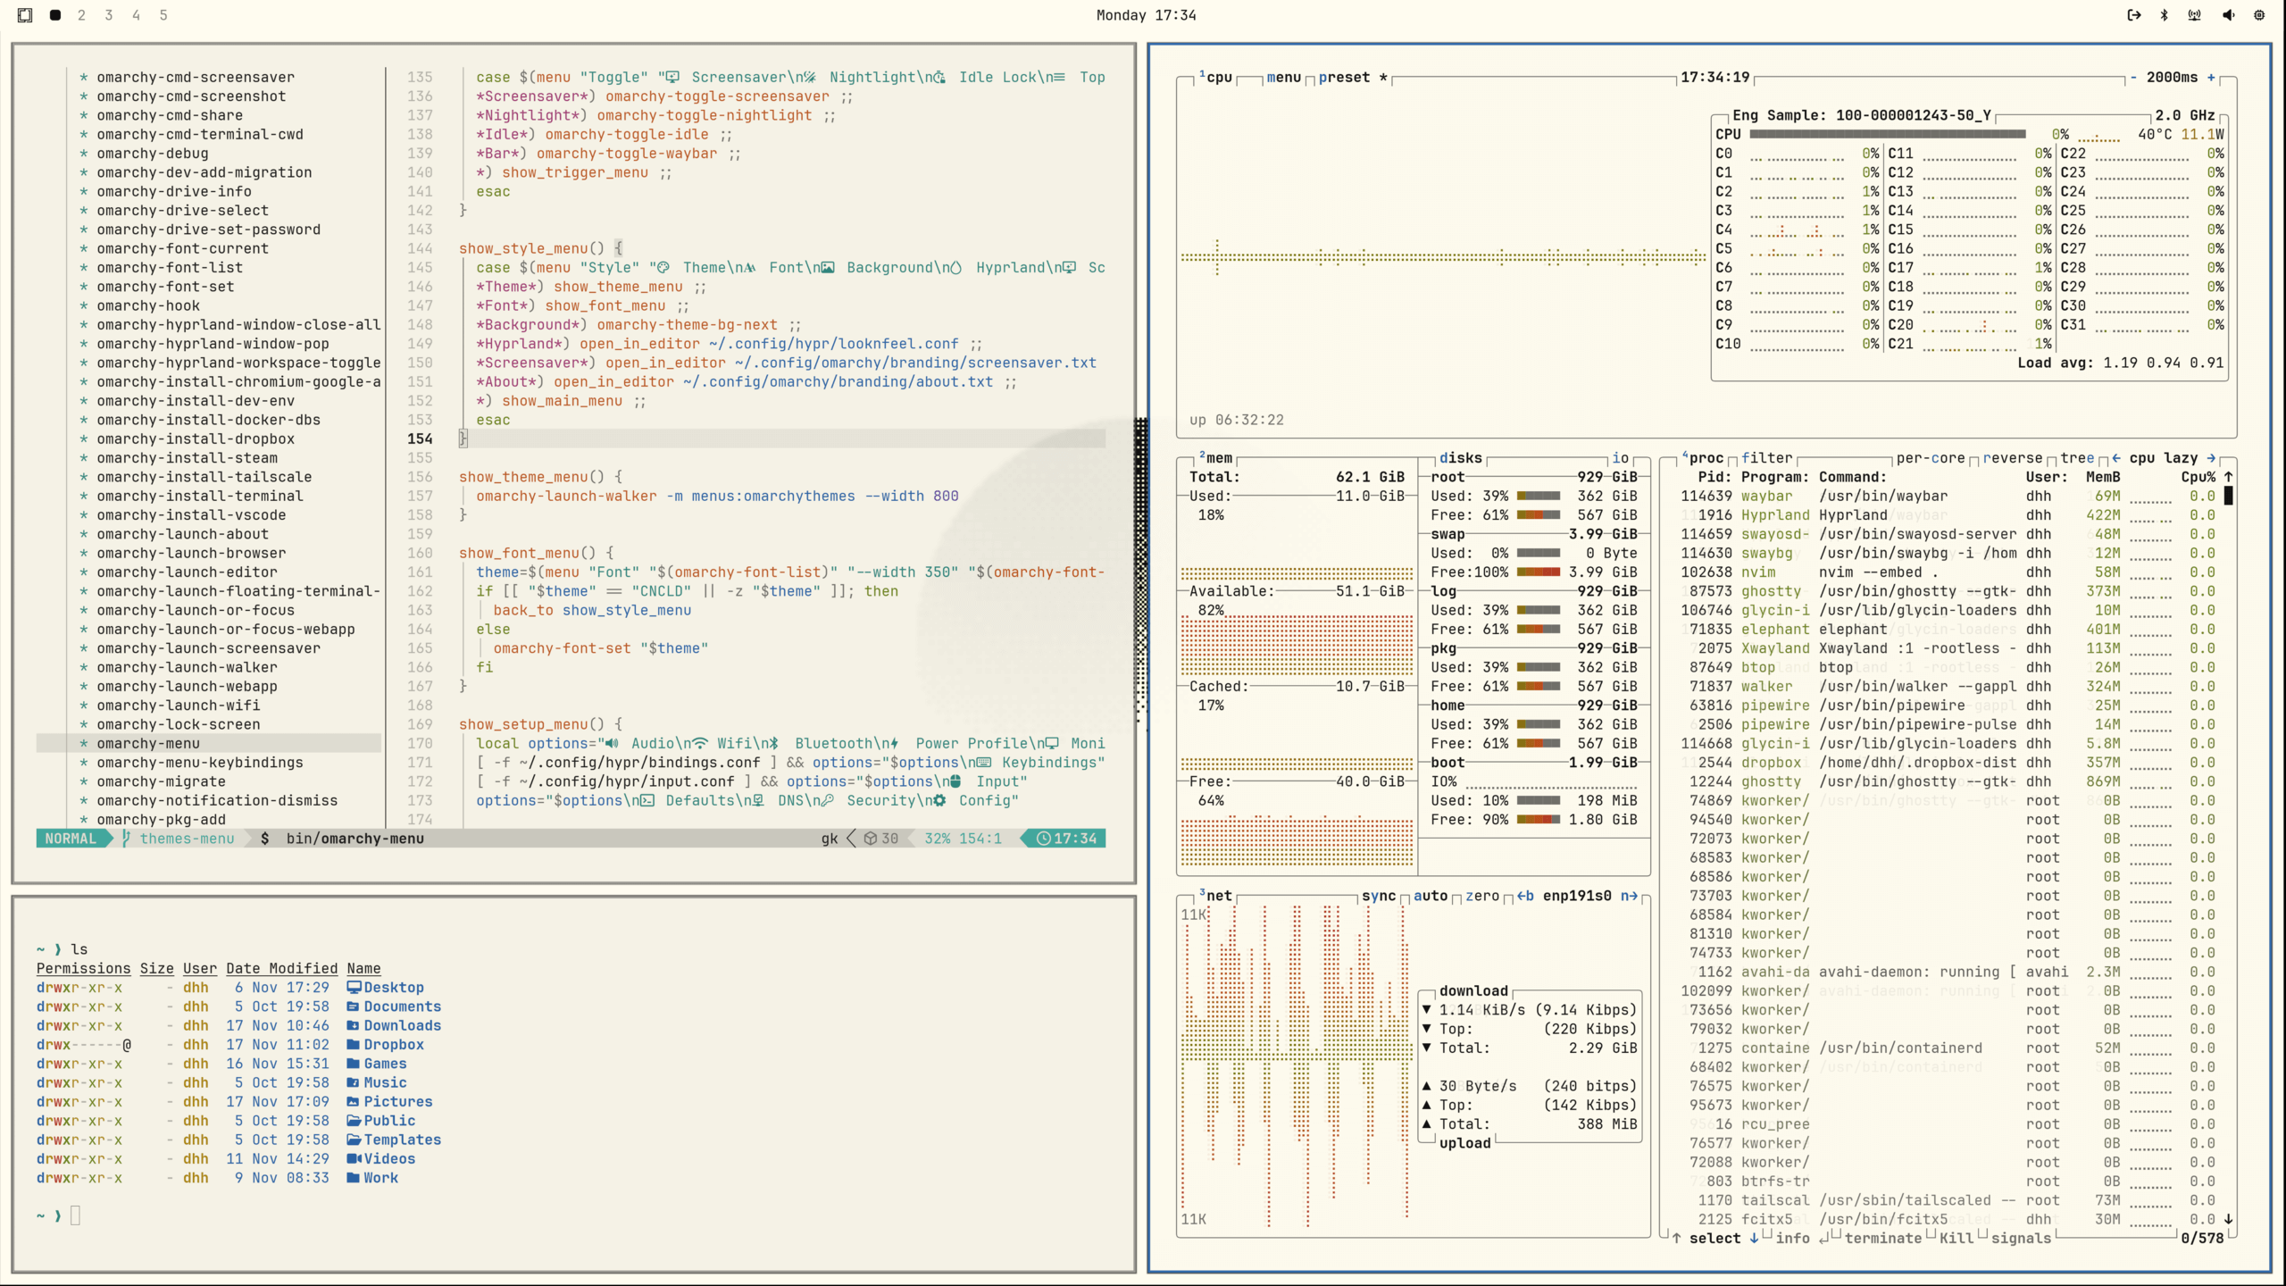Click the Kill button in proc footer
The height and width of the screenshot is (1286, 2286).
1956,1239
